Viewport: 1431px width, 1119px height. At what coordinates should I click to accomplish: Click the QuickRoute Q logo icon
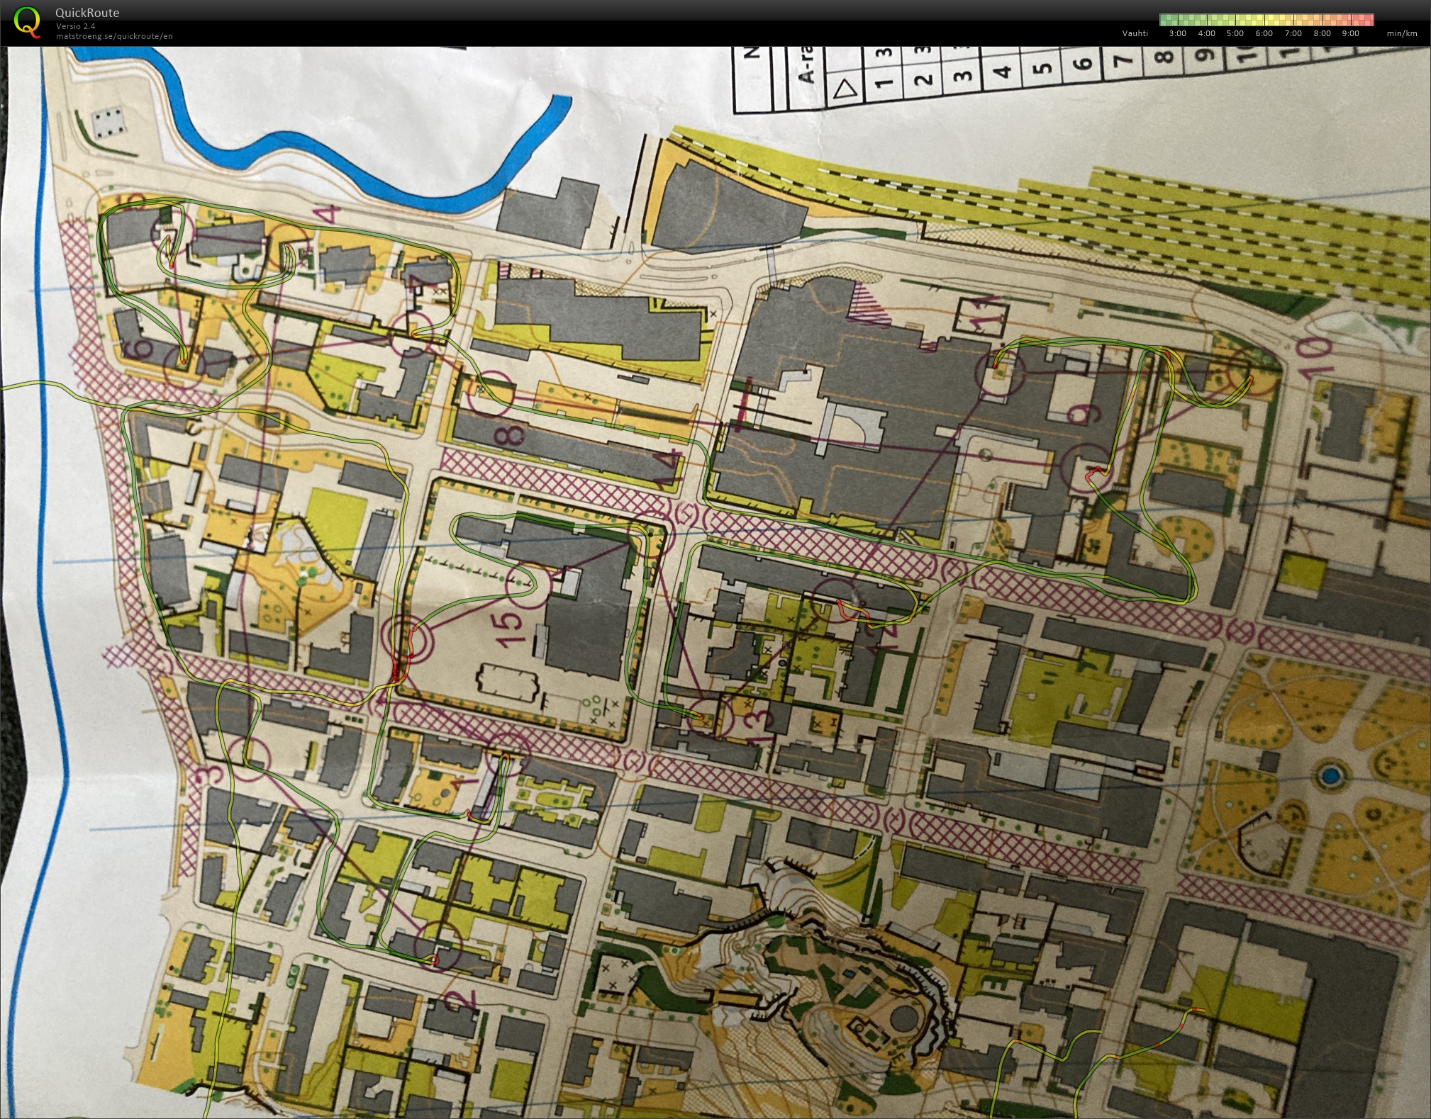click(x=27, y=21)
